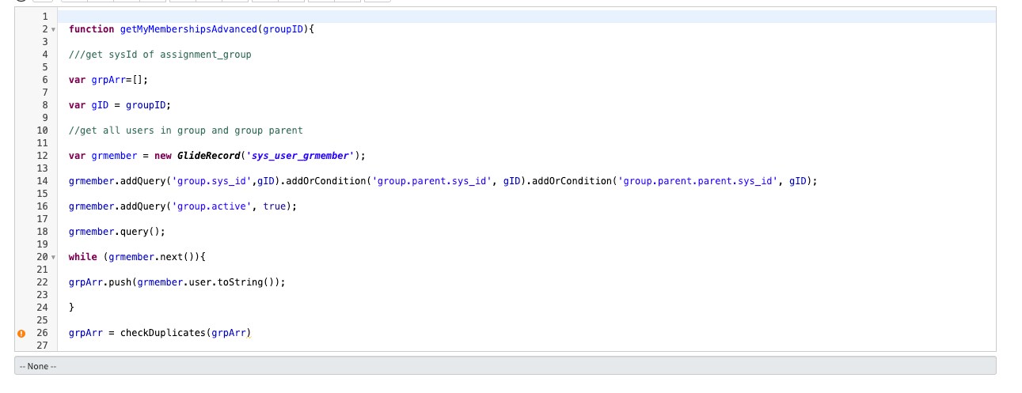
Task: Click the 'sys_user_grmember' string literal
Action: 300,156
